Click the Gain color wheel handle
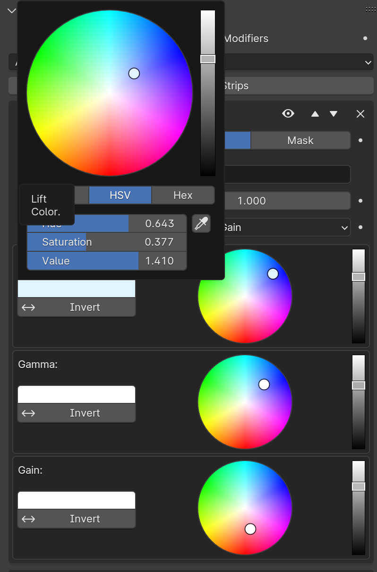The image size is (377, 572). click(250, 529)
